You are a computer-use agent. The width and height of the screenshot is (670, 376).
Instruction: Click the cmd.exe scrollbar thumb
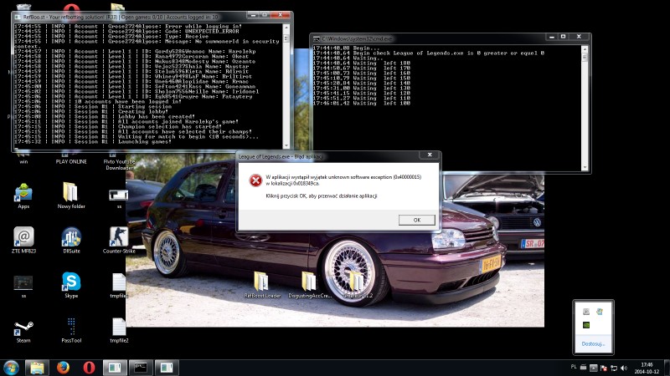[585, 58]
